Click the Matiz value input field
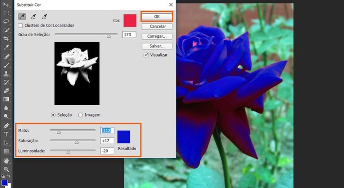 point(107,131)
